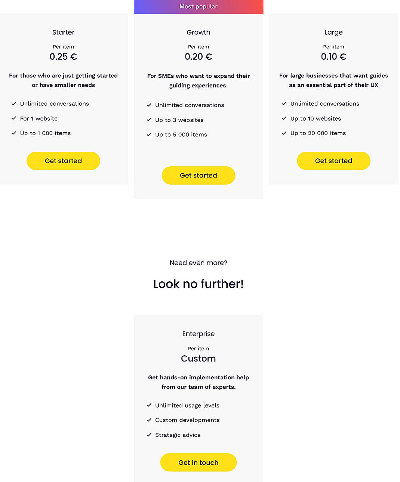
Task: Click the checkmark beside Up to 20 000 items
Action: coord(284,133)
